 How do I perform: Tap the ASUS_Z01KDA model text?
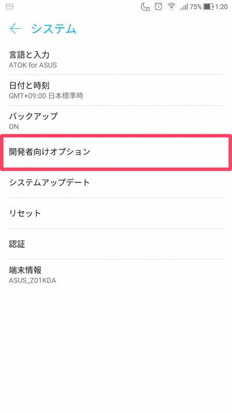pos(32,280)
